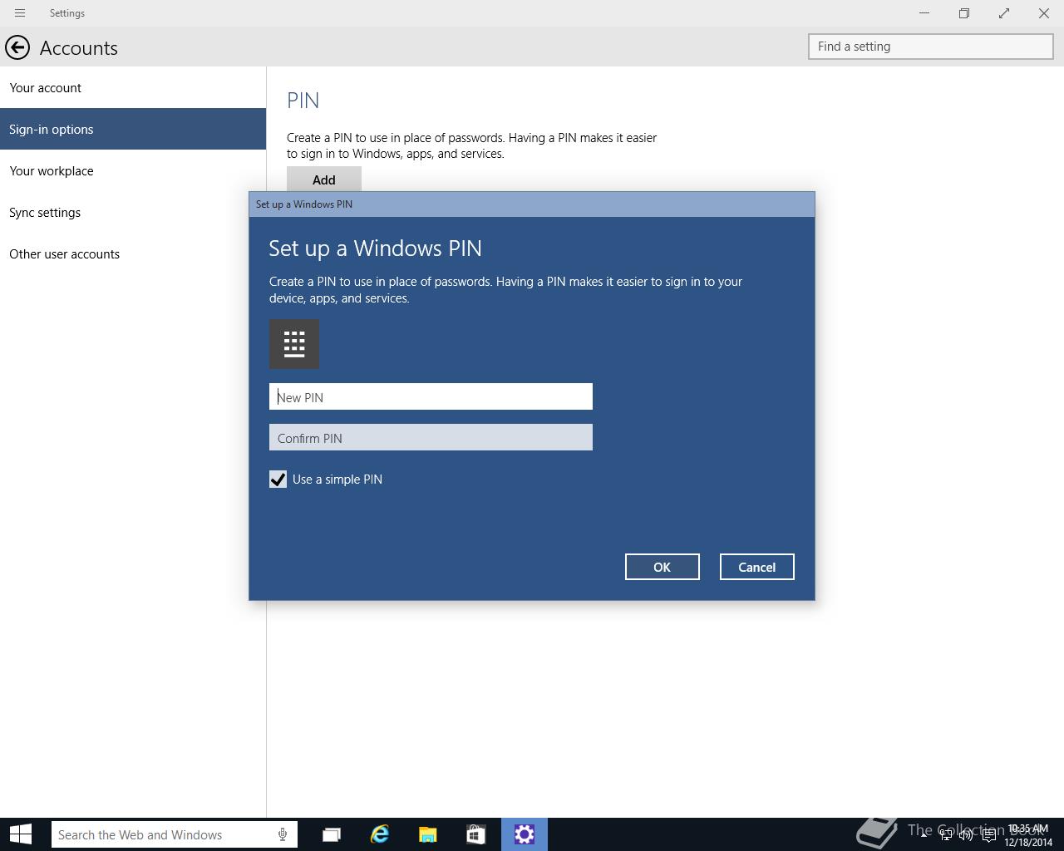The image size is (1064, 851).
Task: Minimize the Settings window
Action: pos(924,13)
